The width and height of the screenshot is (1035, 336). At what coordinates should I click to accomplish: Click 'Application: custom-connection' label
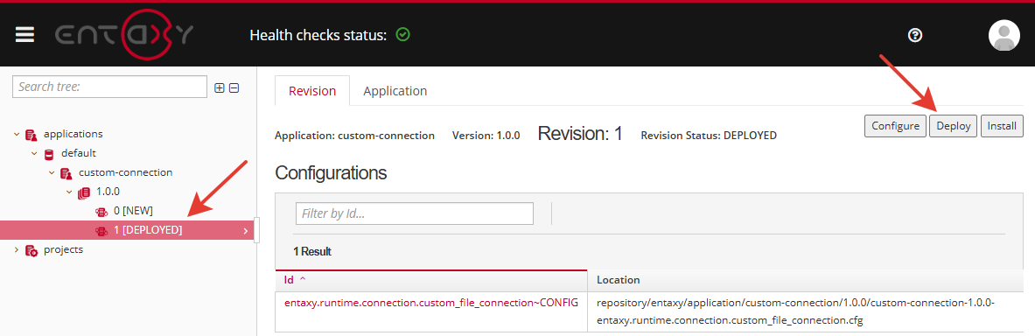pos(354,136)
